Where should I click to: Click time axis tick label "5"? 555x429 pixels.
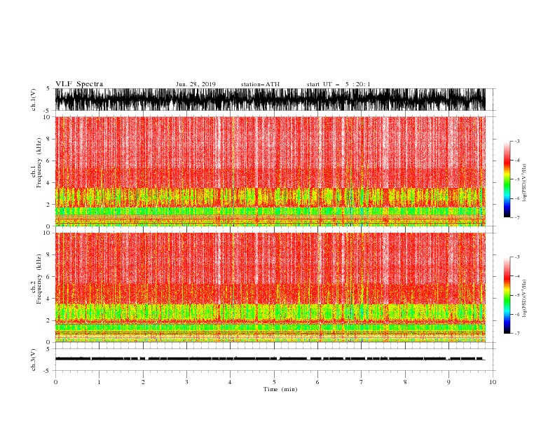[274, 382]
